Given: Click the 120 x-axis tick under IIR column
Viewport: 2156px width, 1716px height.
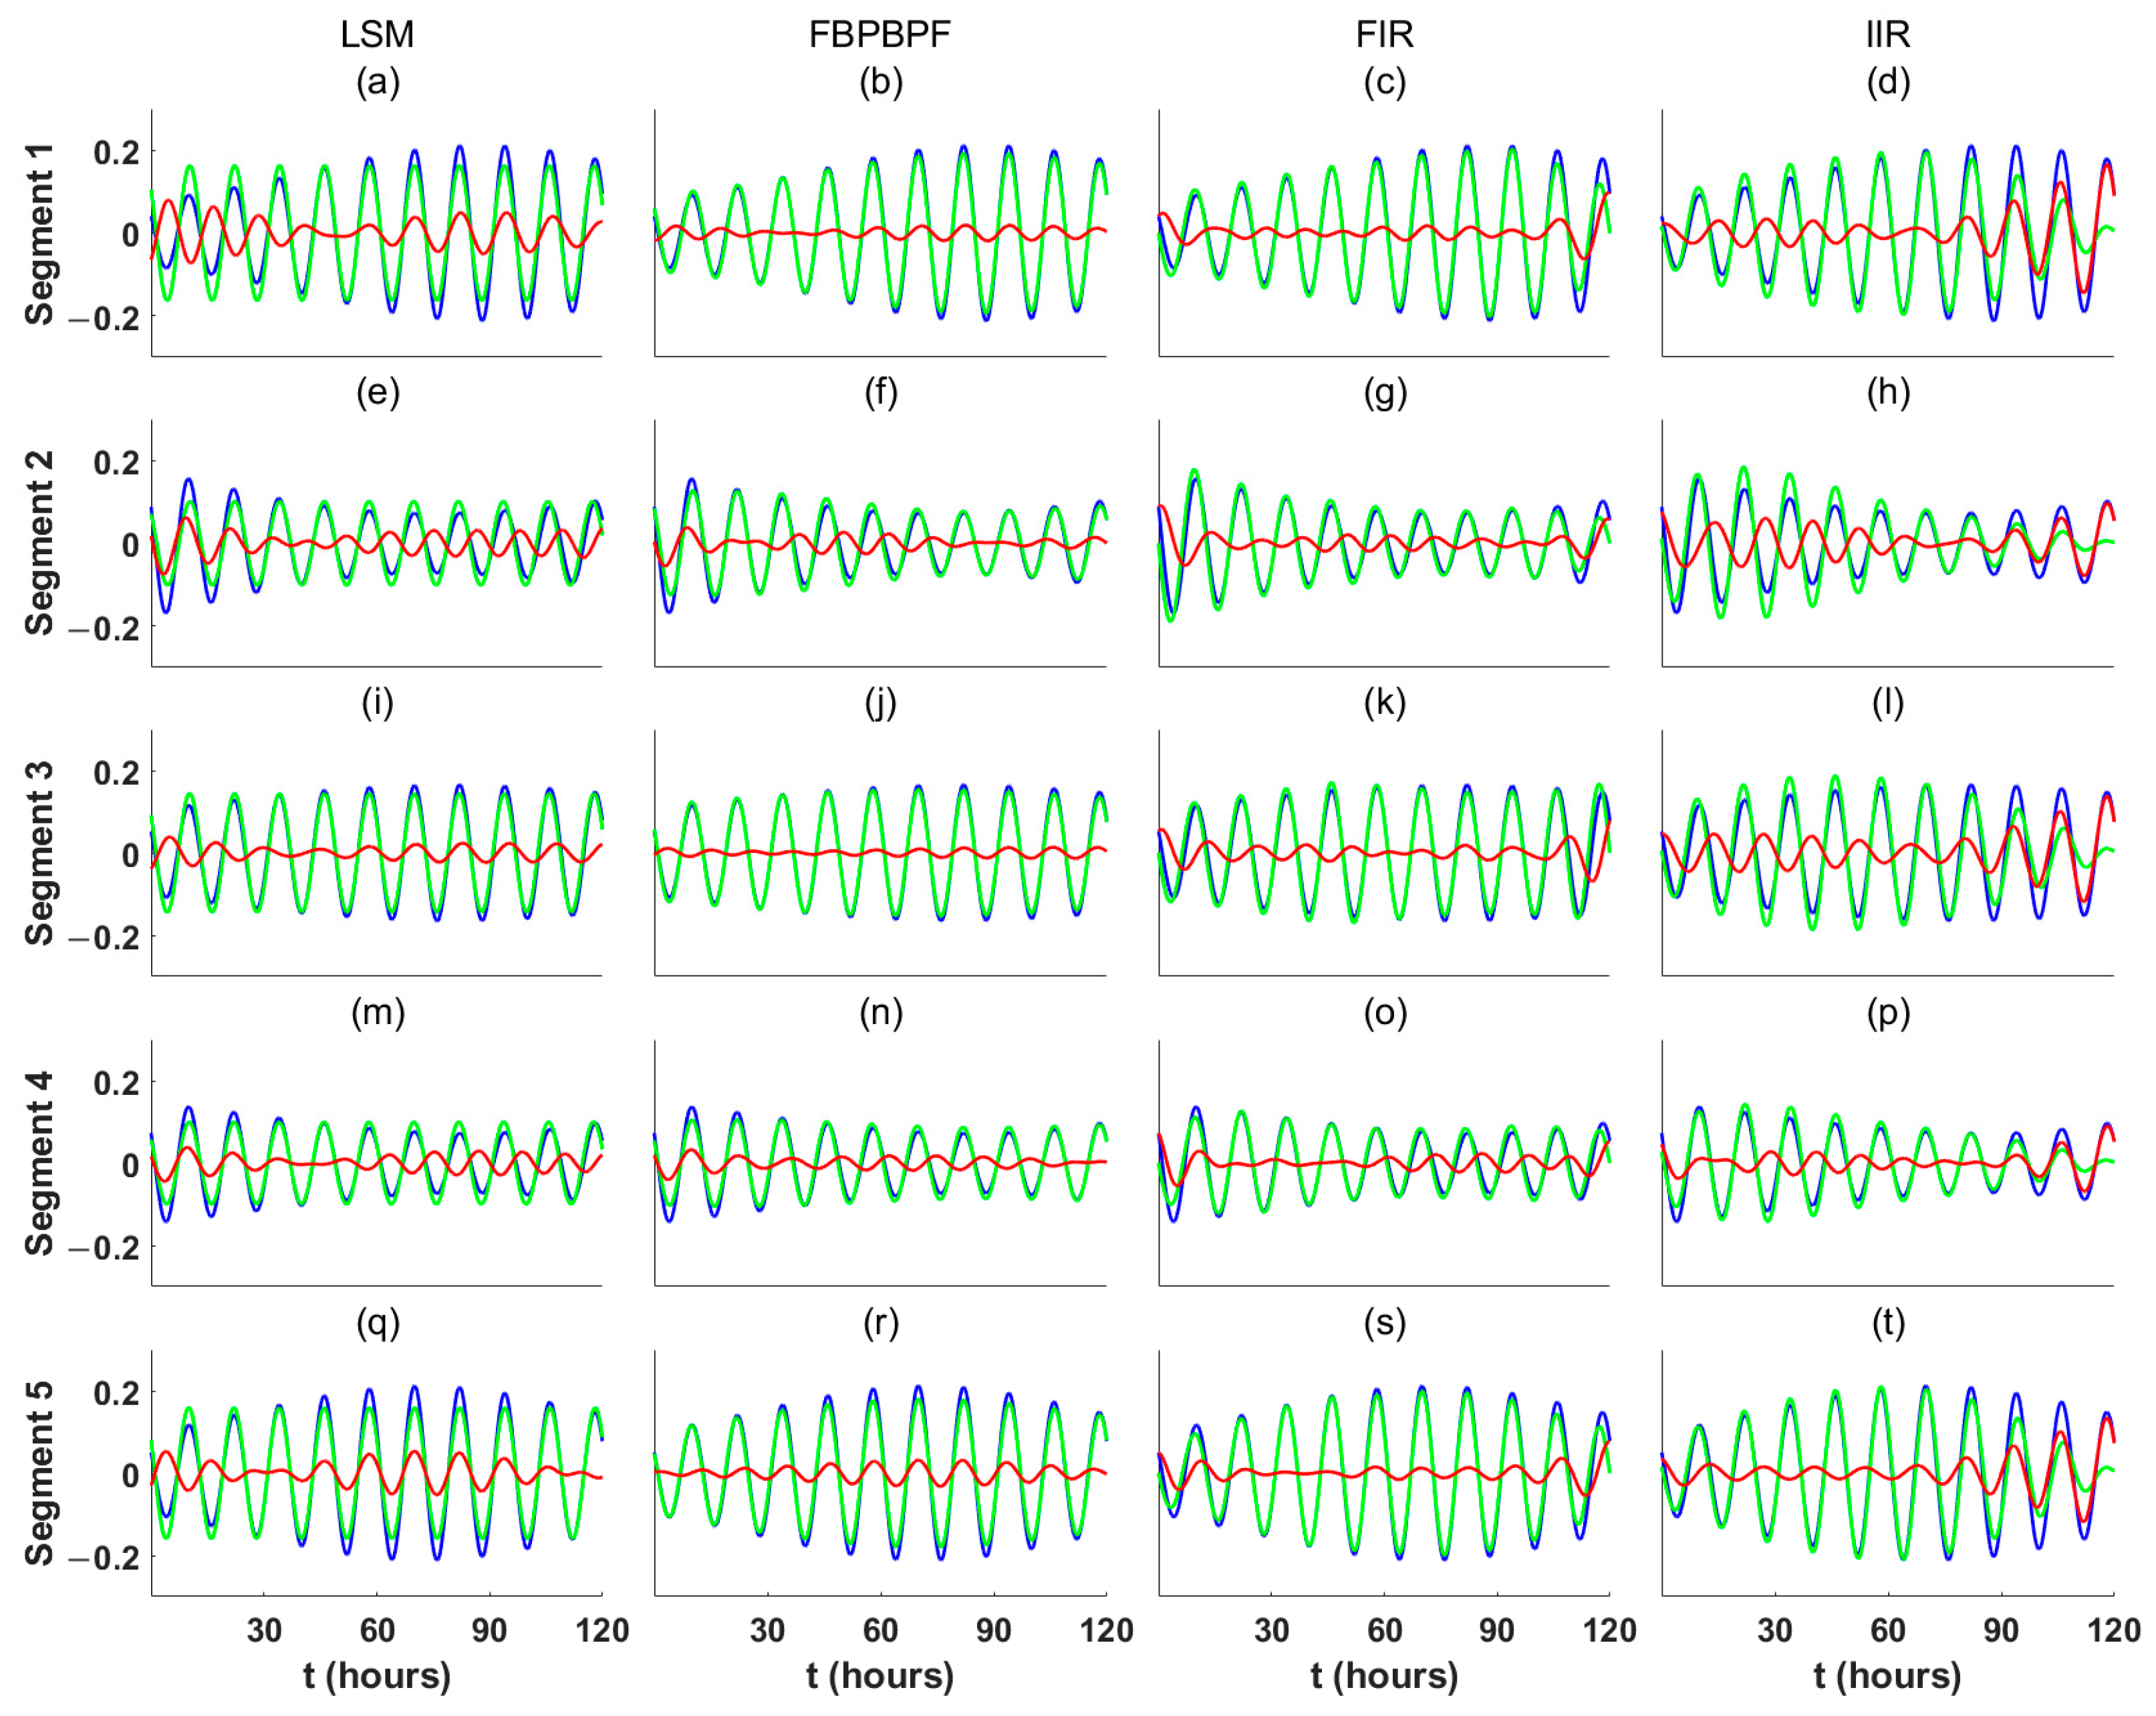Looking at the screenshot, I should (2113, 1631).
